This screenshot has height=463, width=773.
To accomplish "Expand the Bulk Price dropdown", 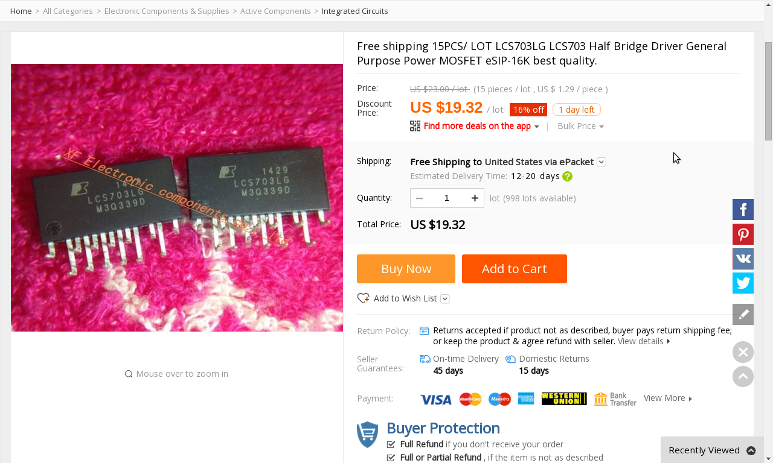I will 580,126.
